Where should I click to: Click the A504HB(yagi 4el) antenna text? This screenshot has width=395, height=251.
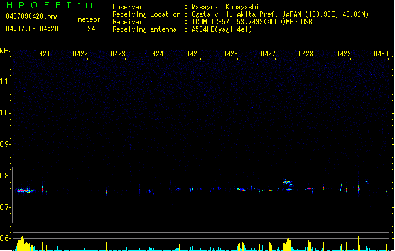pyautogui.click(x=222, y=29)
